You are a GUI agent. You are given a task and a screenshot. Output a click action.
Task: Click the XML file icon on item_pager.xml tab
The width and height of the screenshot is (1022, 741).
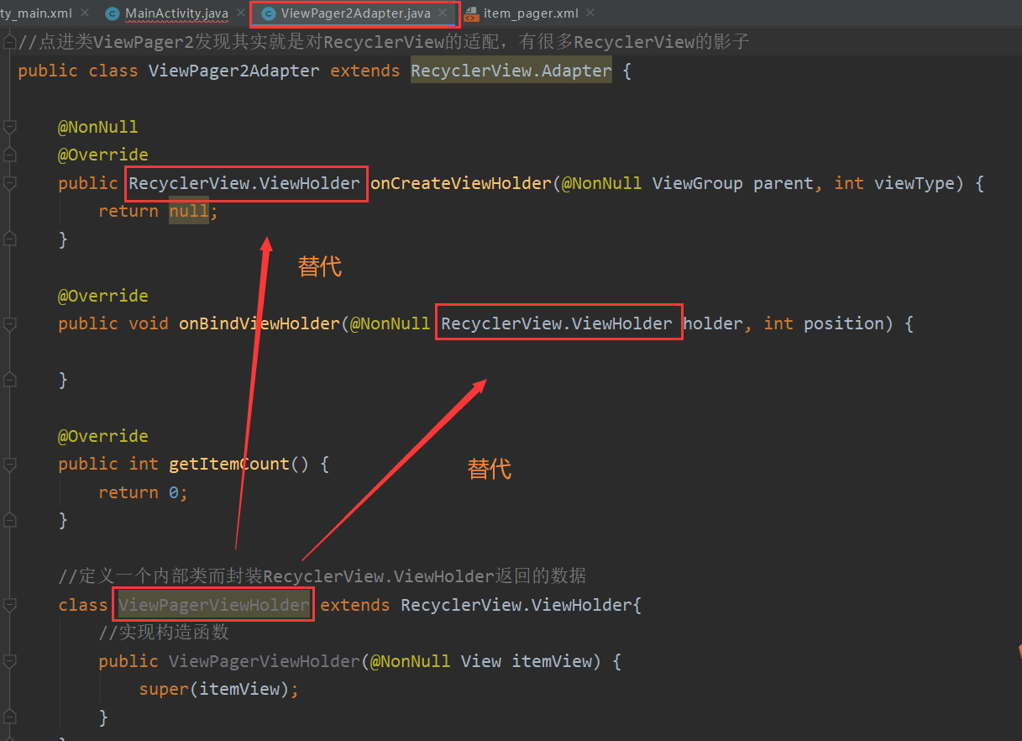coord(470,14)
